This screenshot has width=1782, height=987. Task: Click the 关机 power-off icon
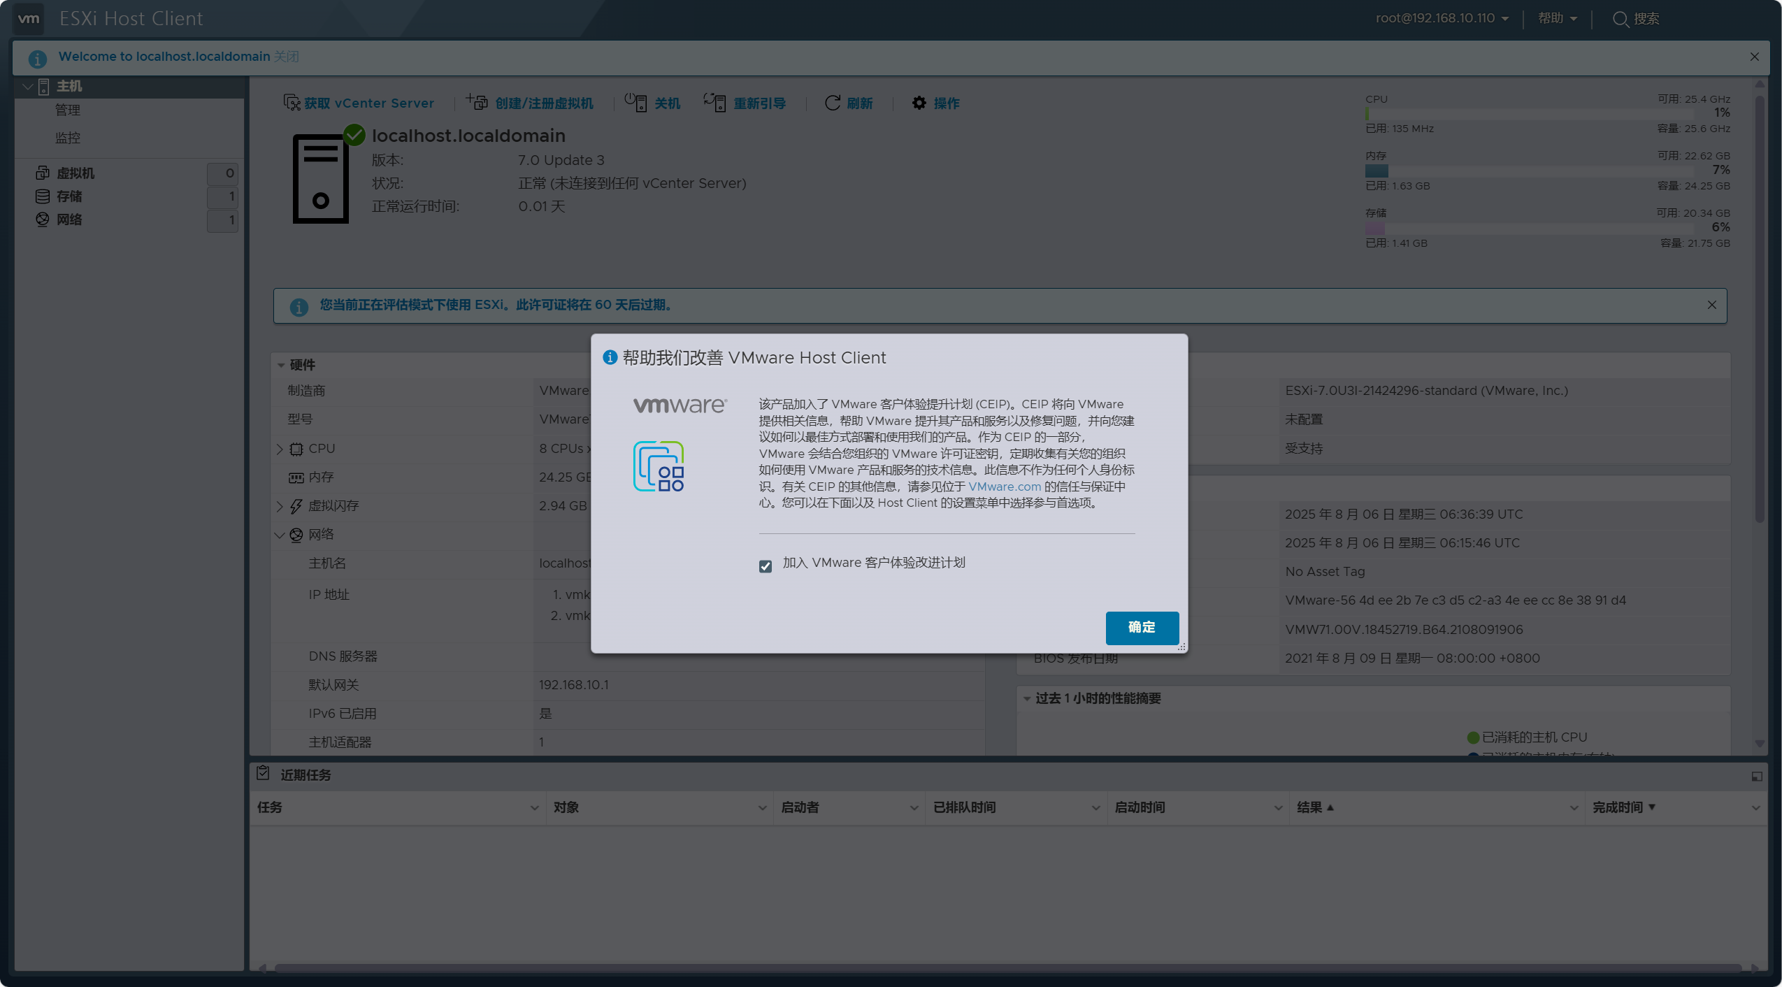[635, 102]
